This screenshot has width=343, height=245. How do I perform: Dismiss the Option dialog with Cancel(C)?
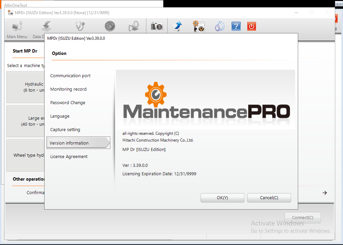coord(269,198)
